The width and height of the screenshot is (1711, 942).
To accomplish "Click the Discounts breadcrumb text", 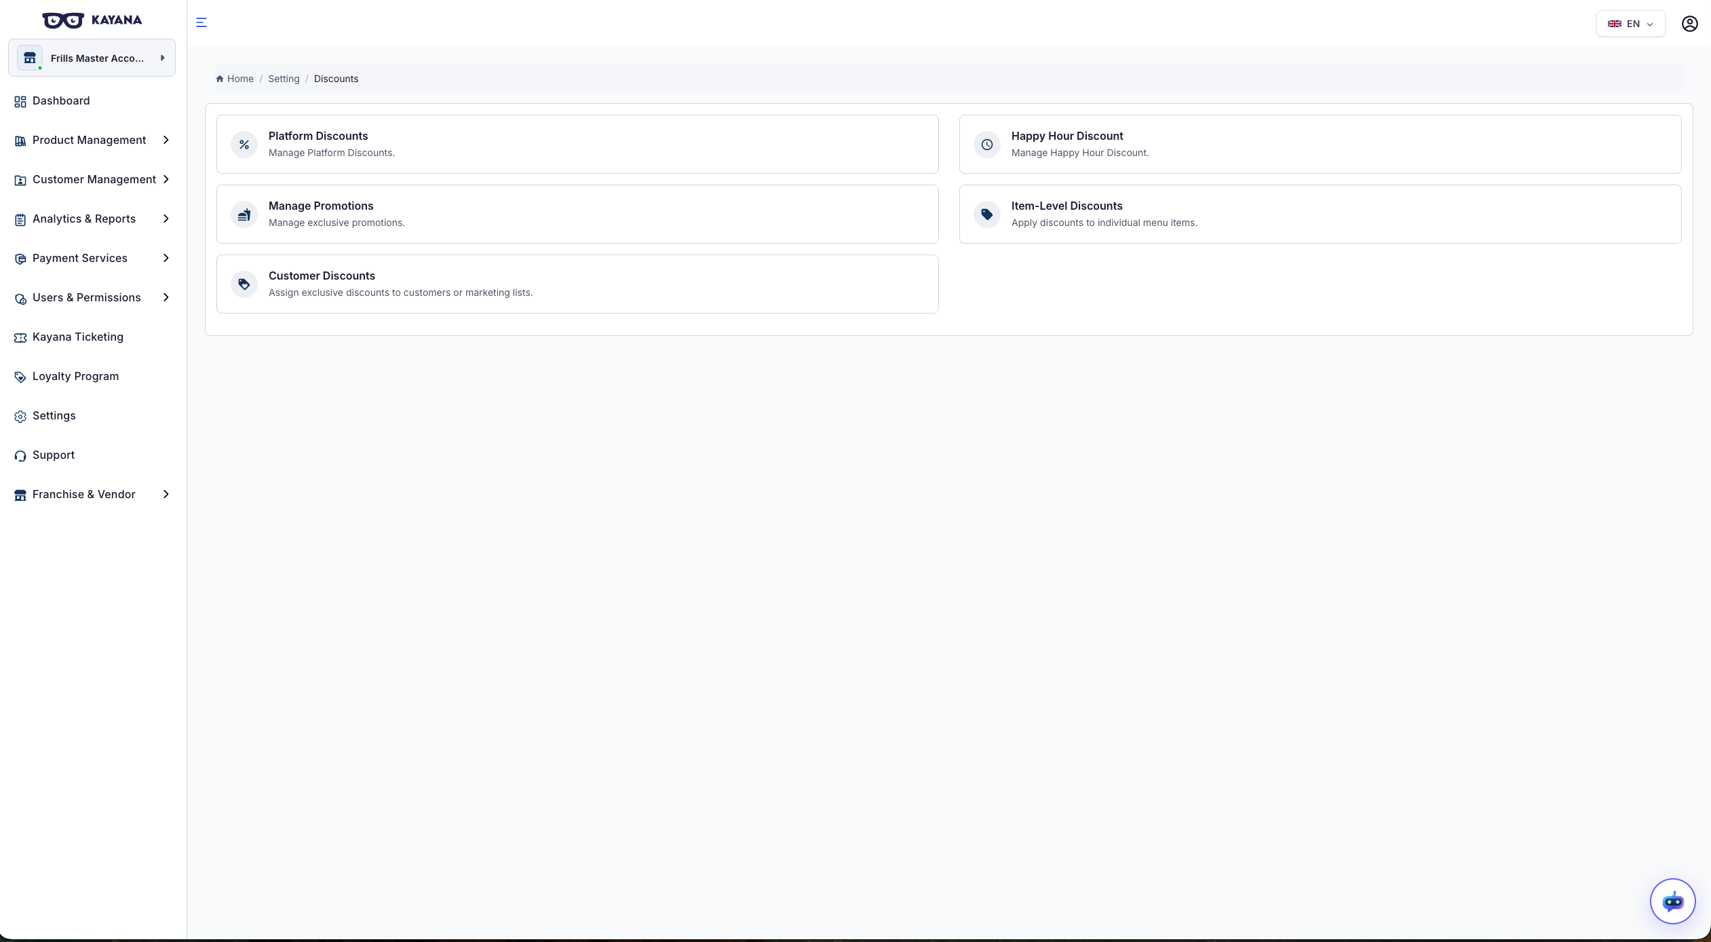I will coord(336,79).
